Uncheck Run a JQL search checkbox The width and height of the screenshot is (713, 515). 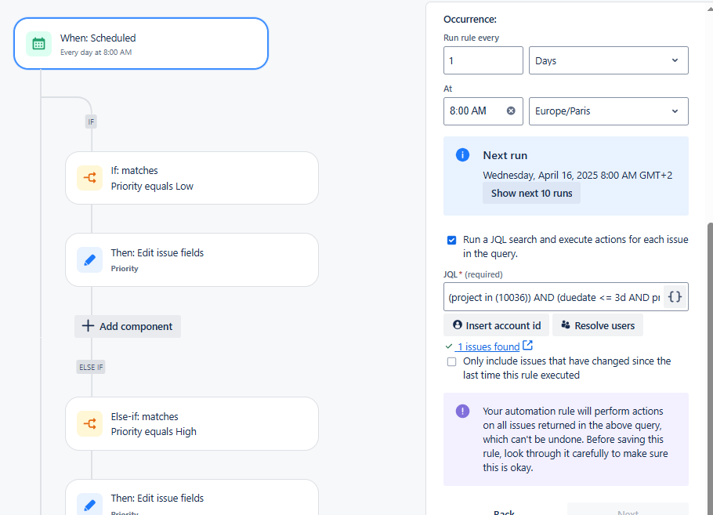[451, 240]
